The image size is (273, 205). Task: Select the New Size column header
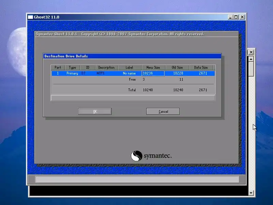click(x=153, y=67)
